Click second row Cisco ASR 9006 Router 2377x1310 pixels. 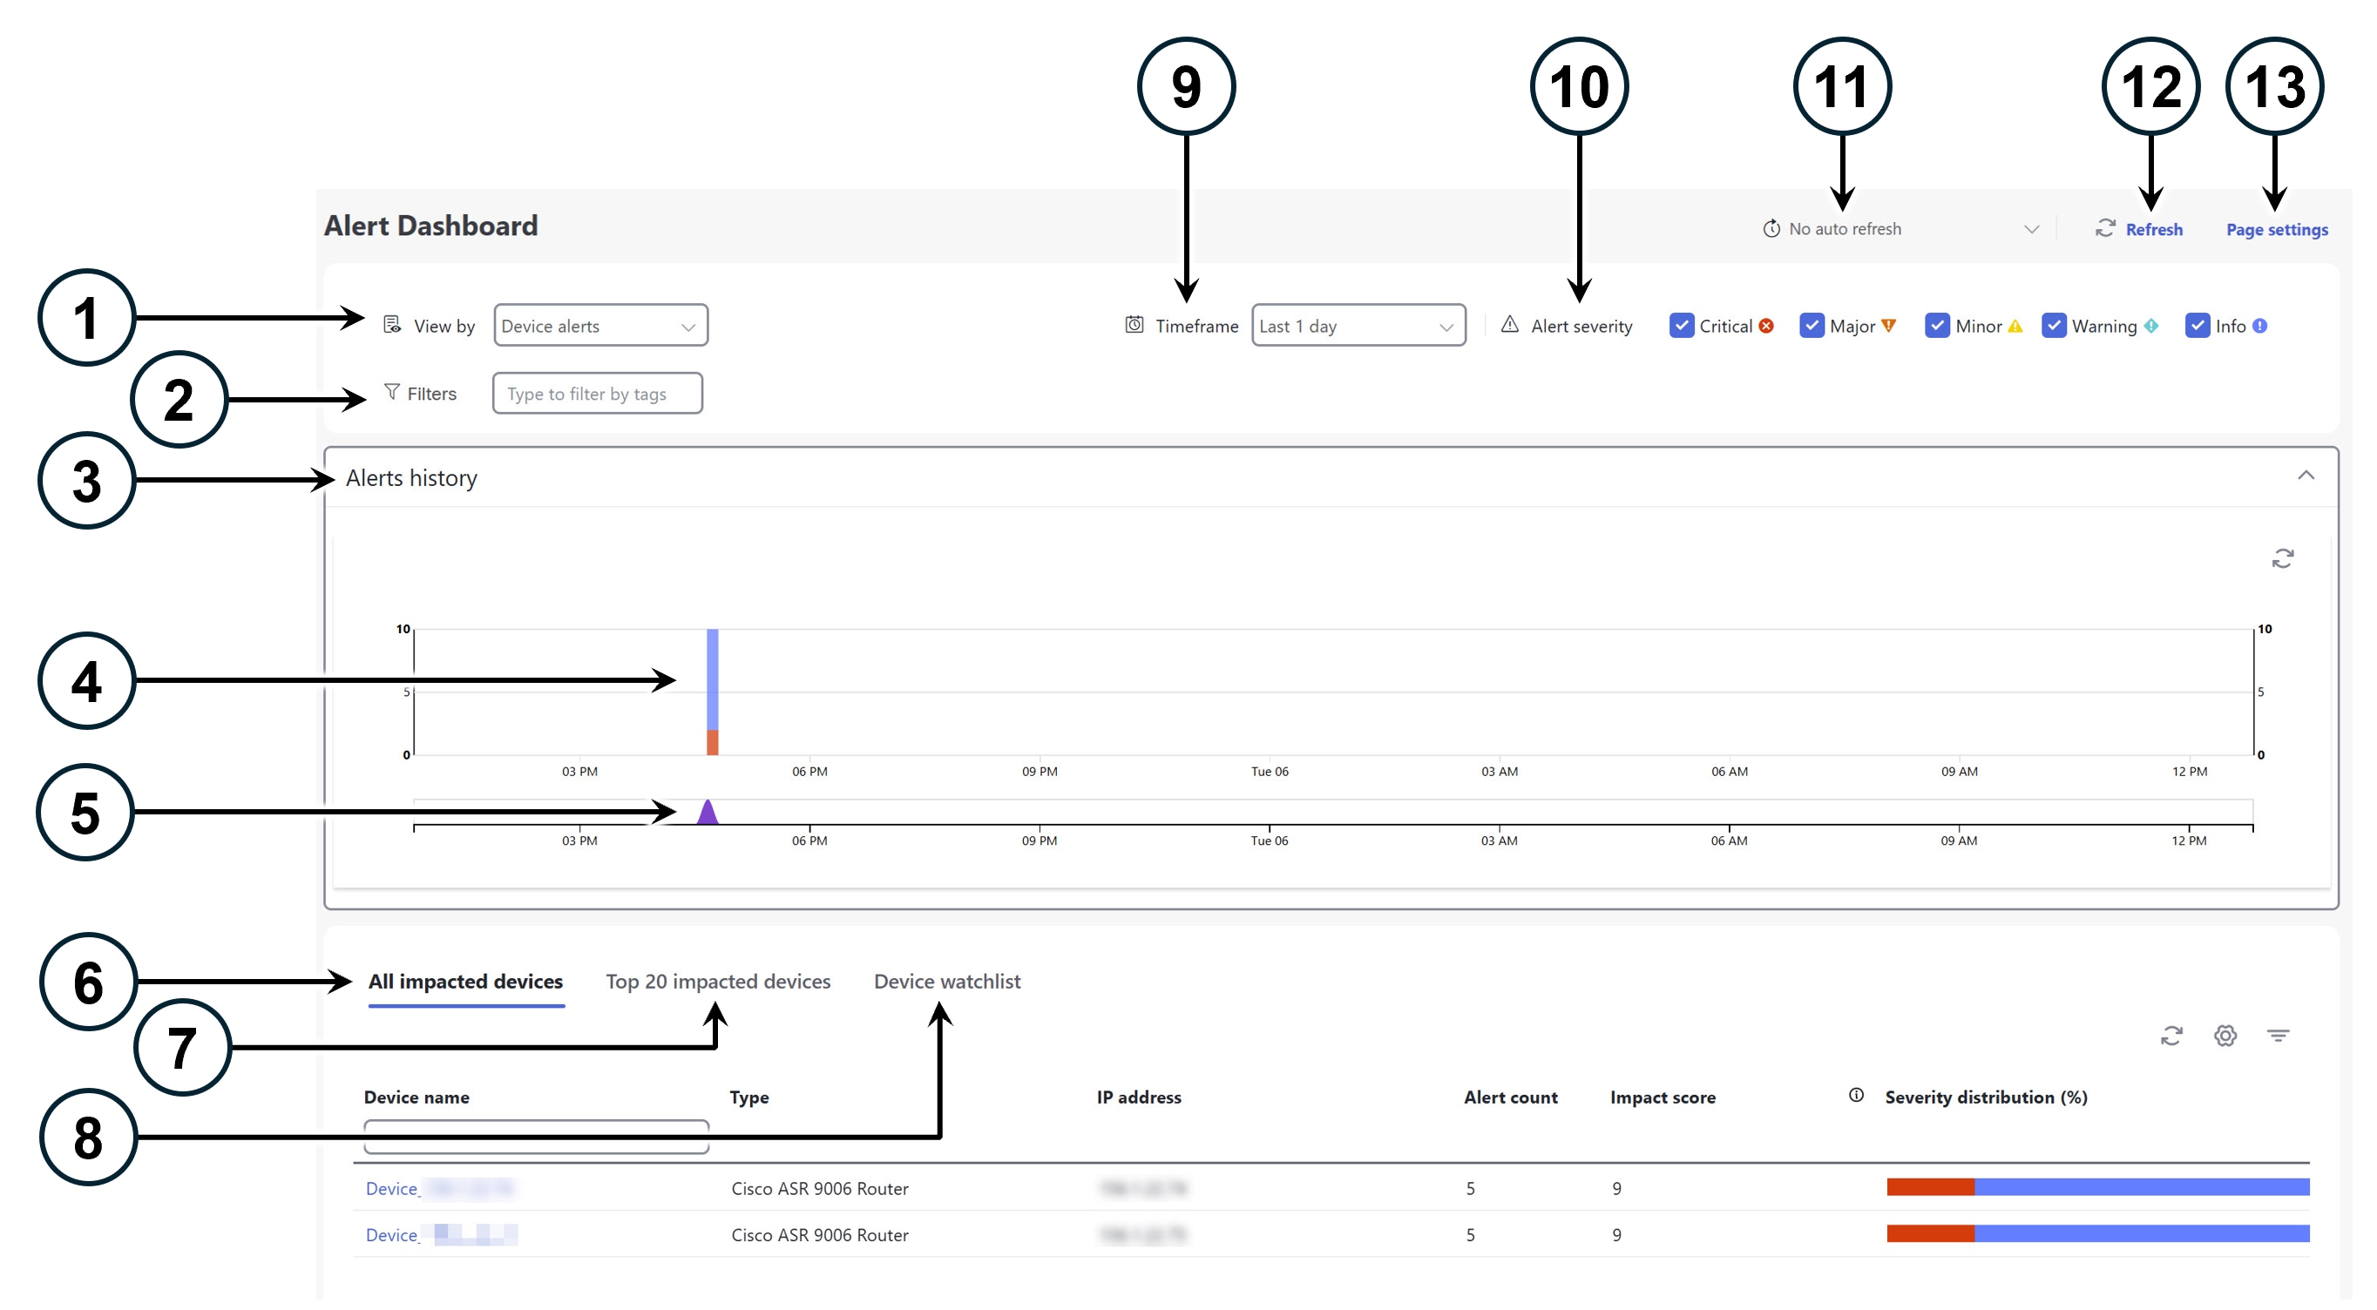coord(819,1234)
